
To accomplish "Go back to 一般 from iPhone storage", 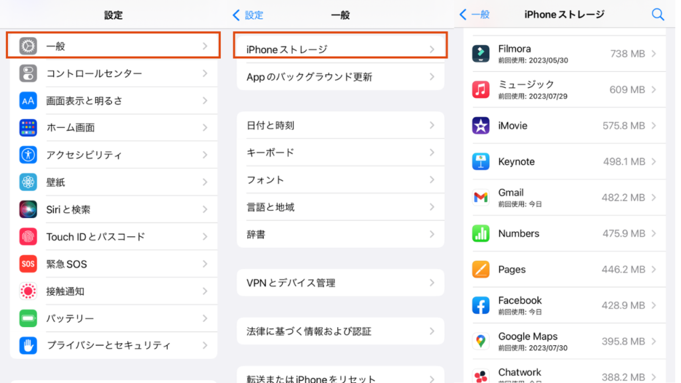I will click(x=475, y=15).
